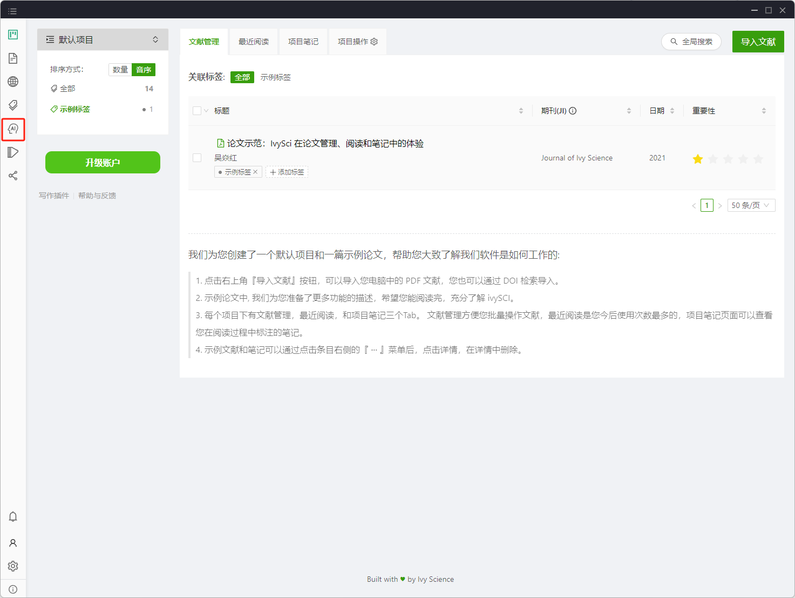Go to next page arrow
The width and height of the screenshot is (795, 598).
click(720, 205)
